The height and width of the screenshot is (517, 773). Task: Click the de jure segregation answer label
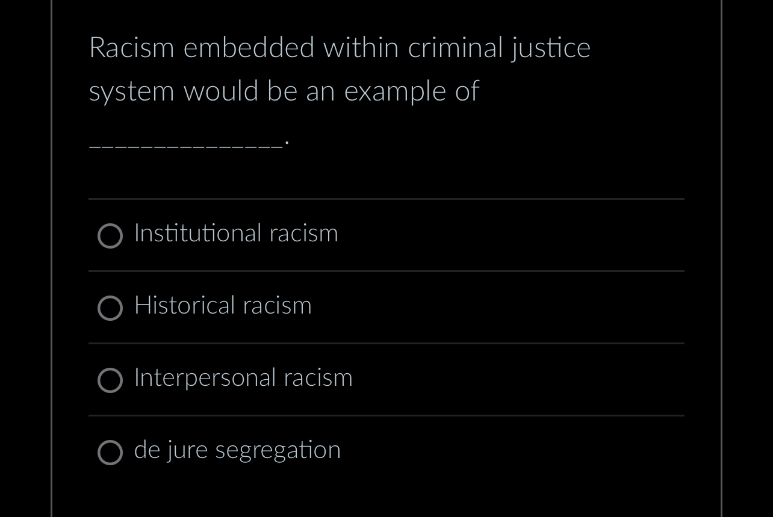[x=237, y=450]
